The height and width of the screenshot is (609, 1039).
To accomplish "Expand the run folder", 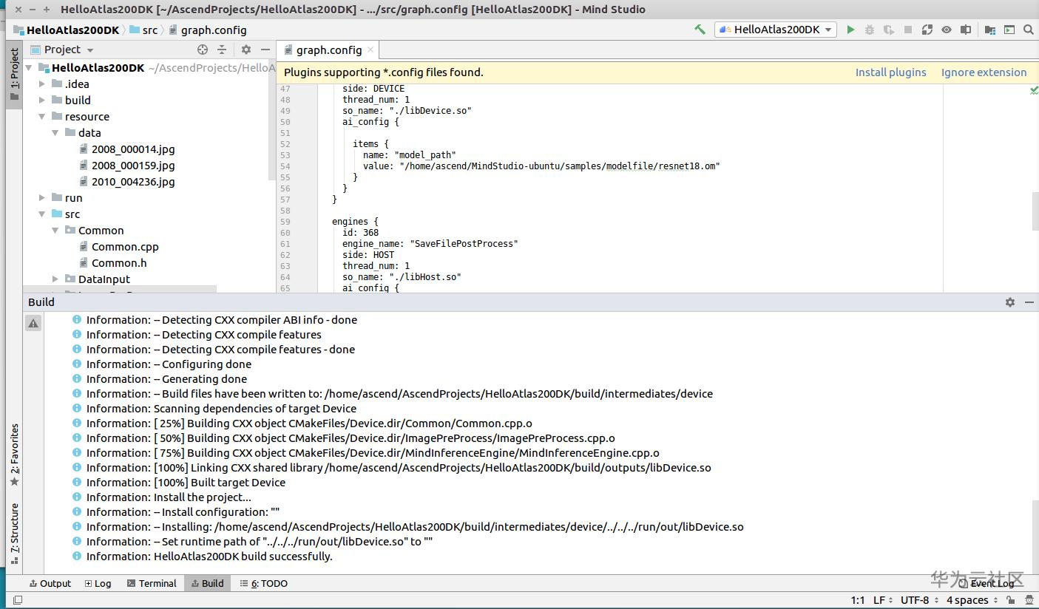I will (x=42, y=198).
